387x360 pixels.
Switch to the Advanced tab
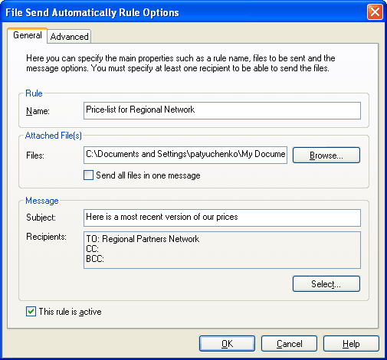(69, 37)
